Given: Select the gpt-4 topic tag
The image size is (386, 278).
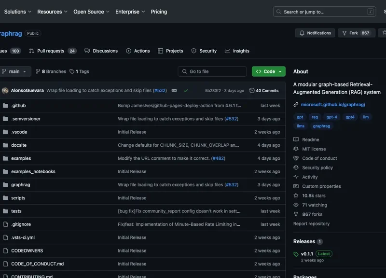Looking at the screenshot, I should pyautogui.click(x=331, y=117).
